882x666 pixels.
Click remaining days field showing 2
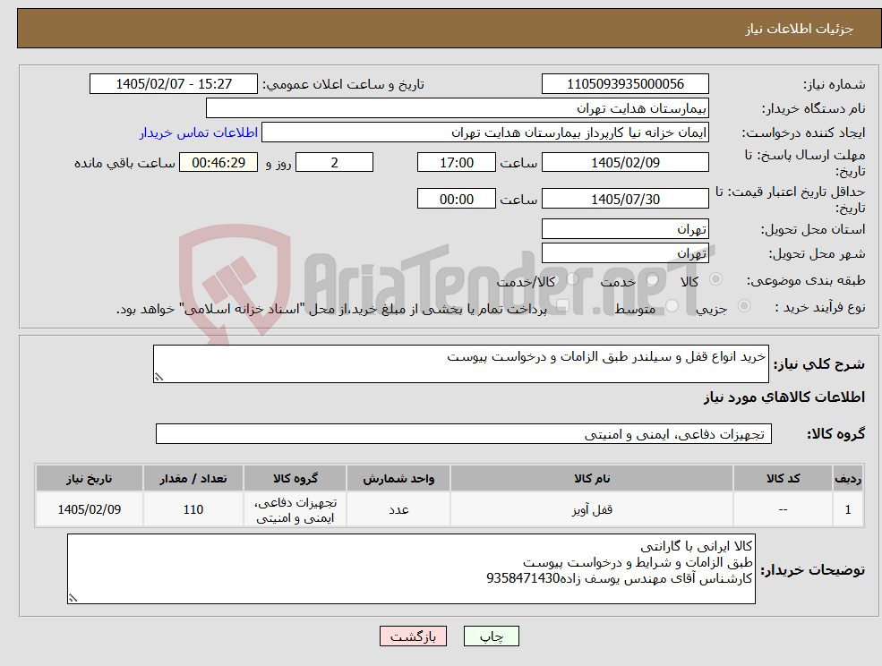334,163
